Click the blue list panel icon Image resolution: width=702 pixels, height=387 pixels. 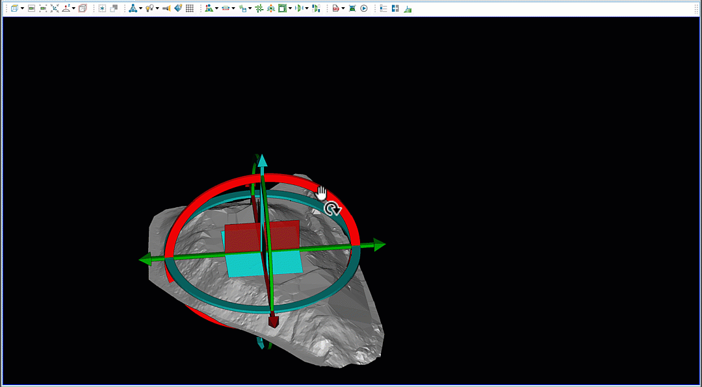[383, 8]
